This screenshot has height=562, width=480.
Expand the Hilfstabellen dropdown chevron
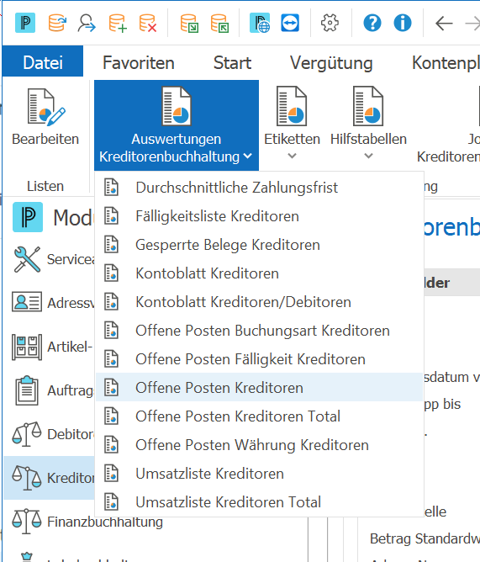pos(368,156)
